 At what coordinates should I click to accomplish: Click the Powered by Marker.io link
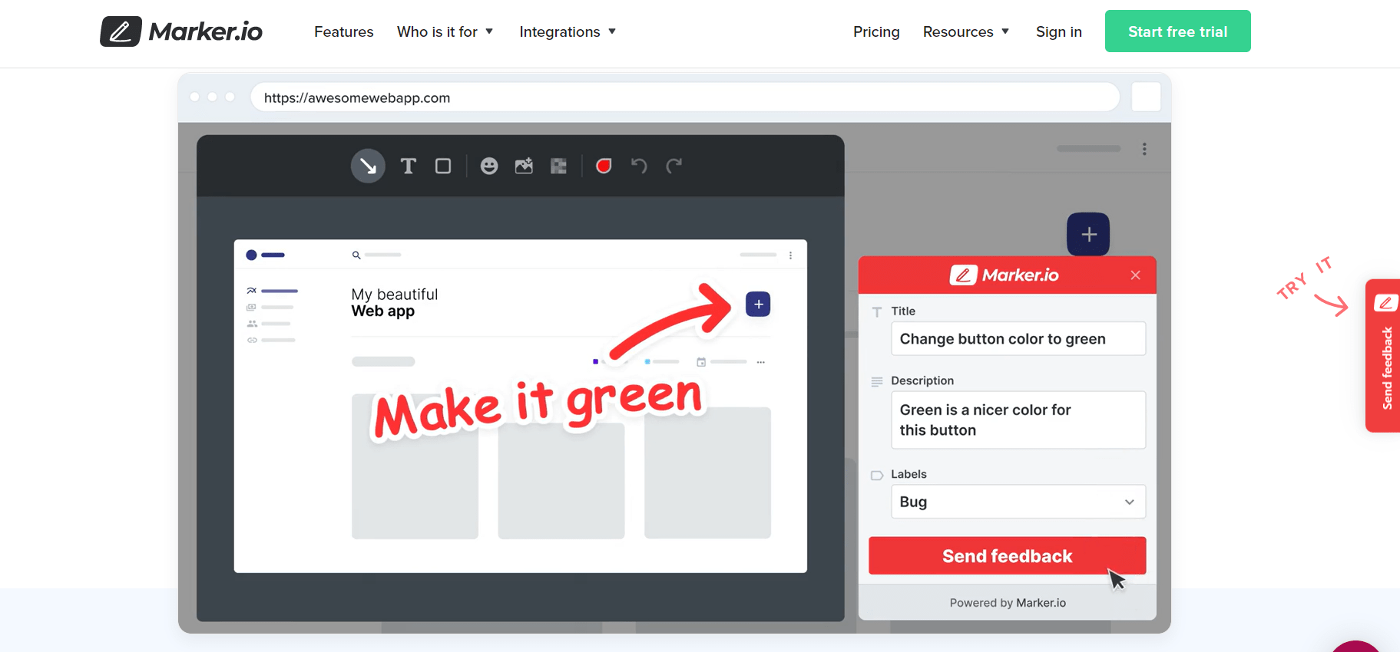(1008, 603)
